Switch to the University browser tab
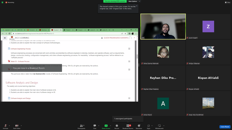232x130 pixels. point(32,30)
